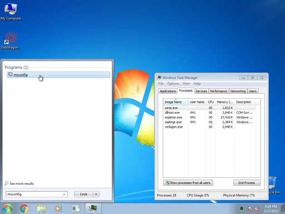Open the View menu in Task Manager
Viewport: 285px width, 214px height.
click(x=186, y=84)
